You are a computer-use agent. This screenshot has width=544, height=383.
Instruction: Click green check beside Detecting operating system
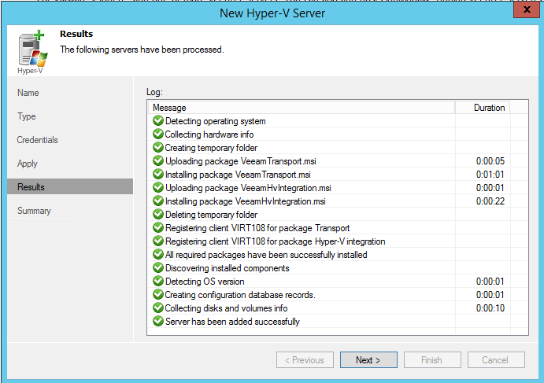(x=158, y=120)
